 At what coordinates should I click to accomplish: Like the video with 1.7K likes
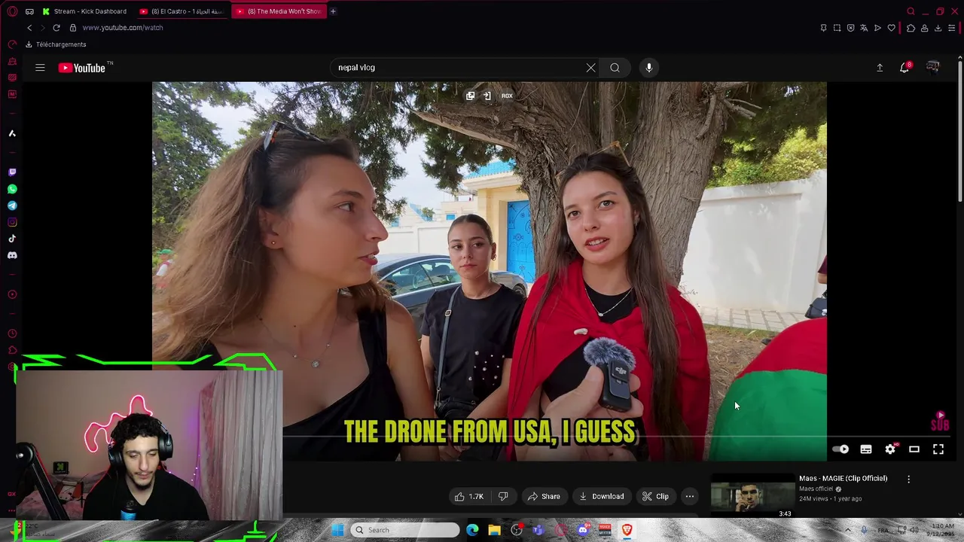click(x=468, y=496)
